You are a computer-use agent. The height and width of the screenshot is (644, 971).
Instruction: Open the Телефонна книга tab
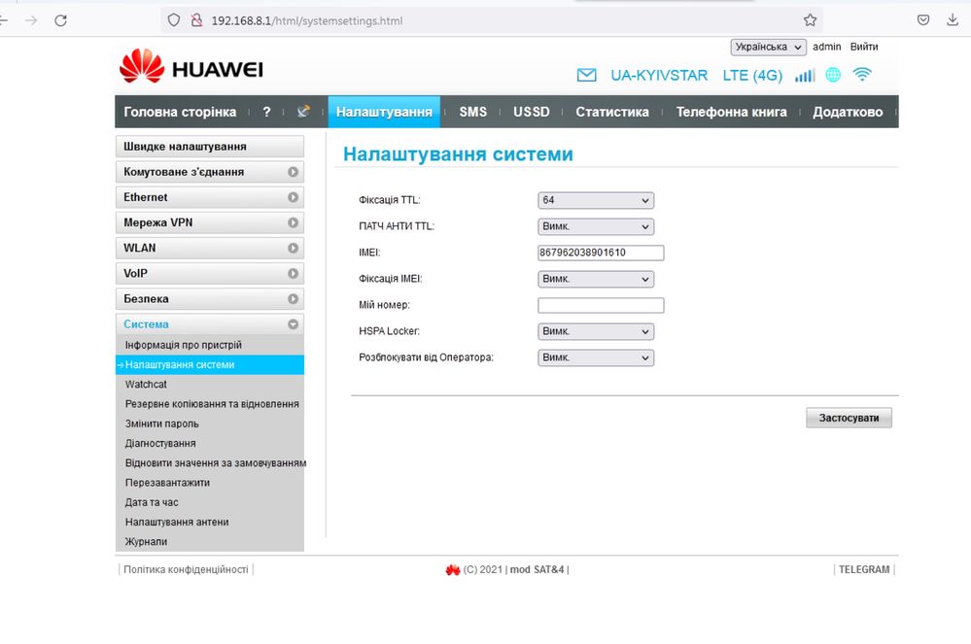(731, 112)
